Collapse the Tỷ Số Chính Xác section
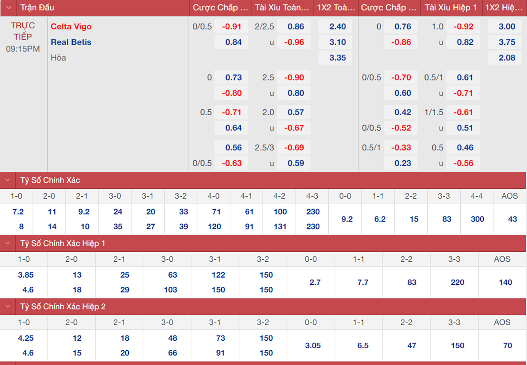This screenshot has height=365, width=527. (x=8, y=180)
